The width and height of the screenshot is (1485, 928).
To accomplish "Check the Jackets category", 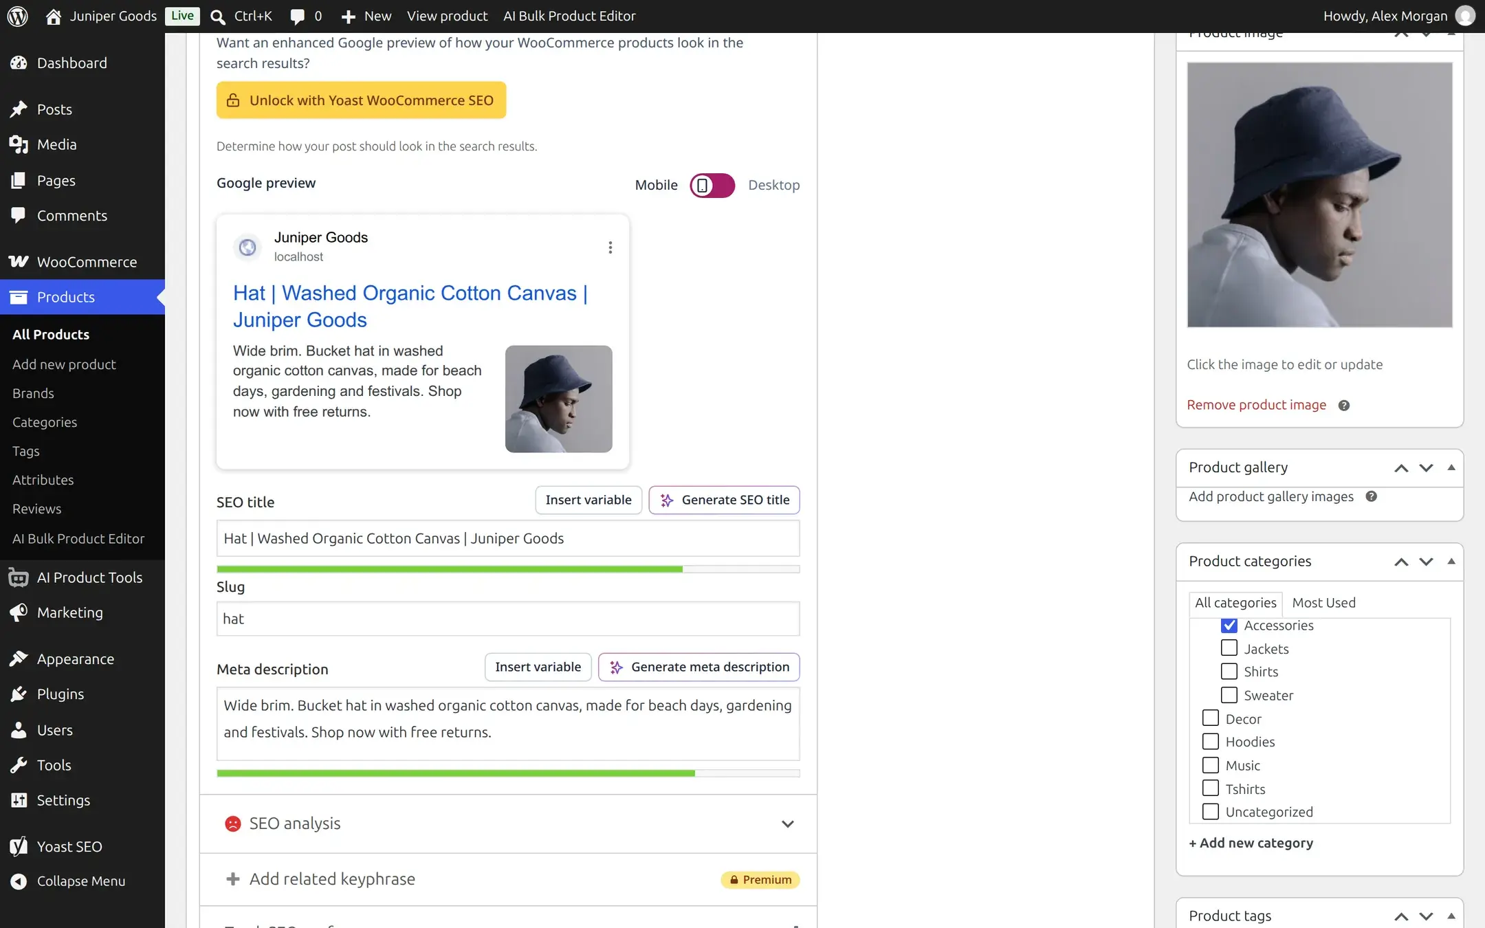I will pyautogui.click(x=1229, y=648).
